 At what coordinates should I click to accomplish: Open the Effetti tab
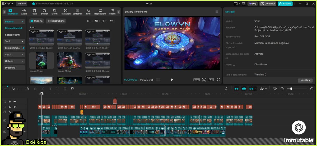point(54,12)
